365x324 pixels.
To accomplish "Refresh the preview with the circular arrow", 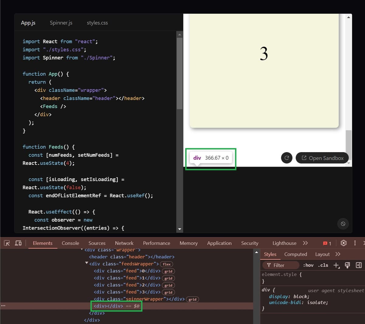I will pos(286,158).
